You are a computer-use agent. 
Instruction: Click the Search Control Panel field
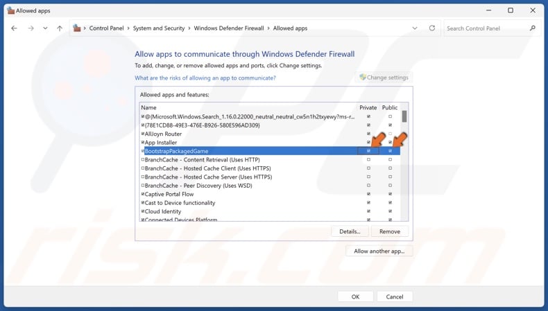click(x=486, y=28)
